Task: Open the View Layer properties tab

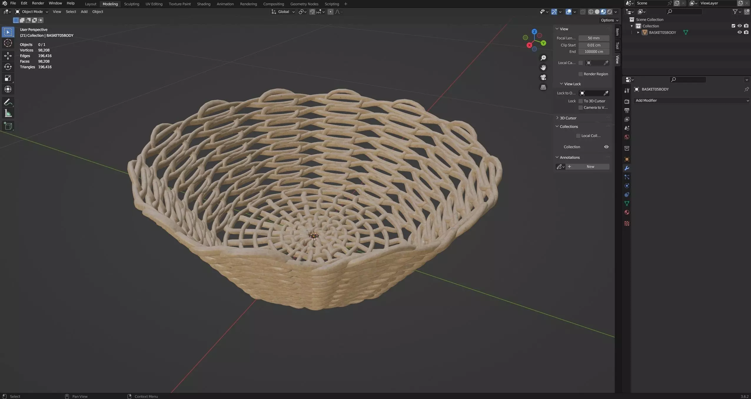Action: coord(627,119)
